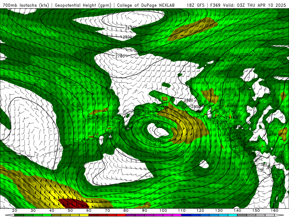This screenshot has width=289, height=217.
Task: Click the "Geopotential Height (gpm)" header text
Action: point(83,5)
